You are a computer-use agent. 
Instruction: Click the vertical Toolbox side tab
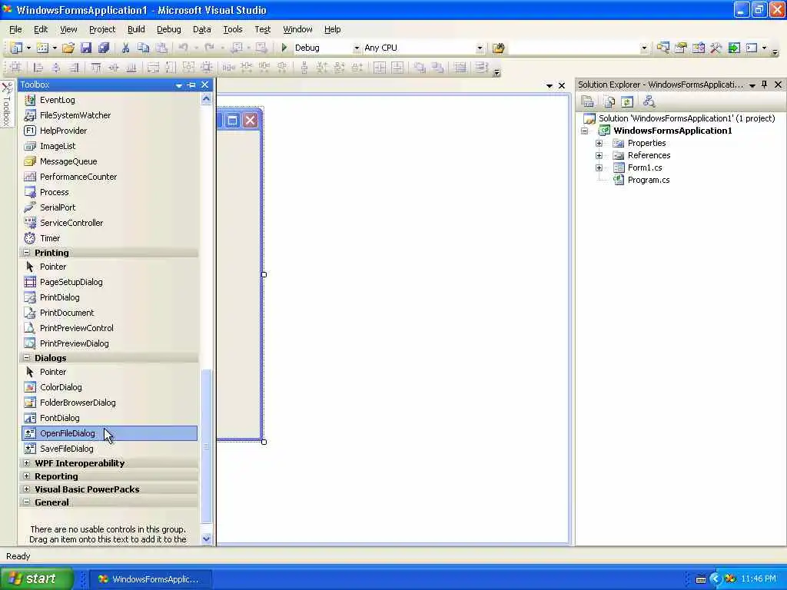[6, 104]
